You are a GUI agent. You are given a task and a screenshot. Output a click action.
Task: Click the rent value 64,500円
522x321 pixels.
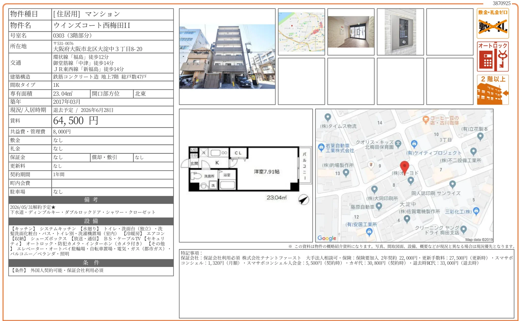pos(76,121)
